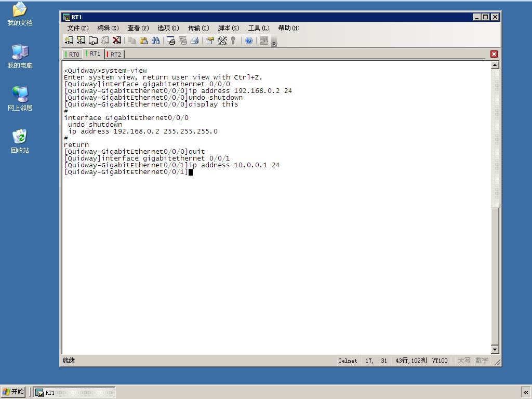The height and width of the screenshot is (399, 532).
Task: Select the 我的电脑 desktop icon
Action: pyautogui.click(x=20, y=56)
